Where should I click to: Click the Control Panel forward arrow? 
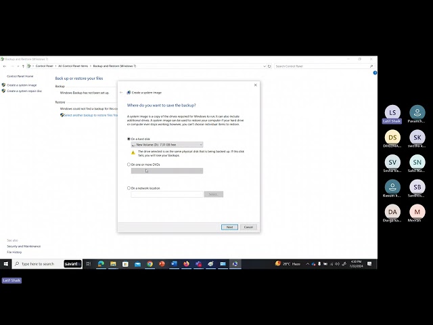[x=12, y=66]
